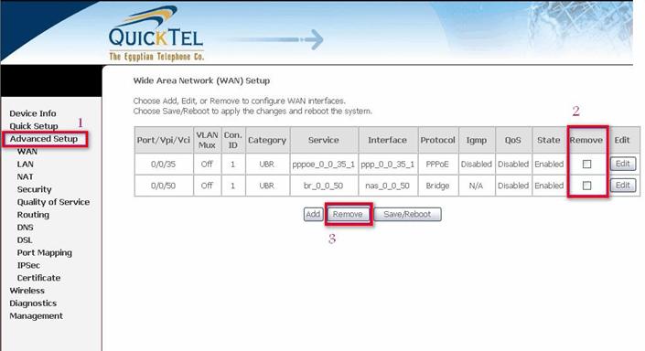Open Certificate settings in sidebar
The image size is (645, 351).
(x=38, y=278)
